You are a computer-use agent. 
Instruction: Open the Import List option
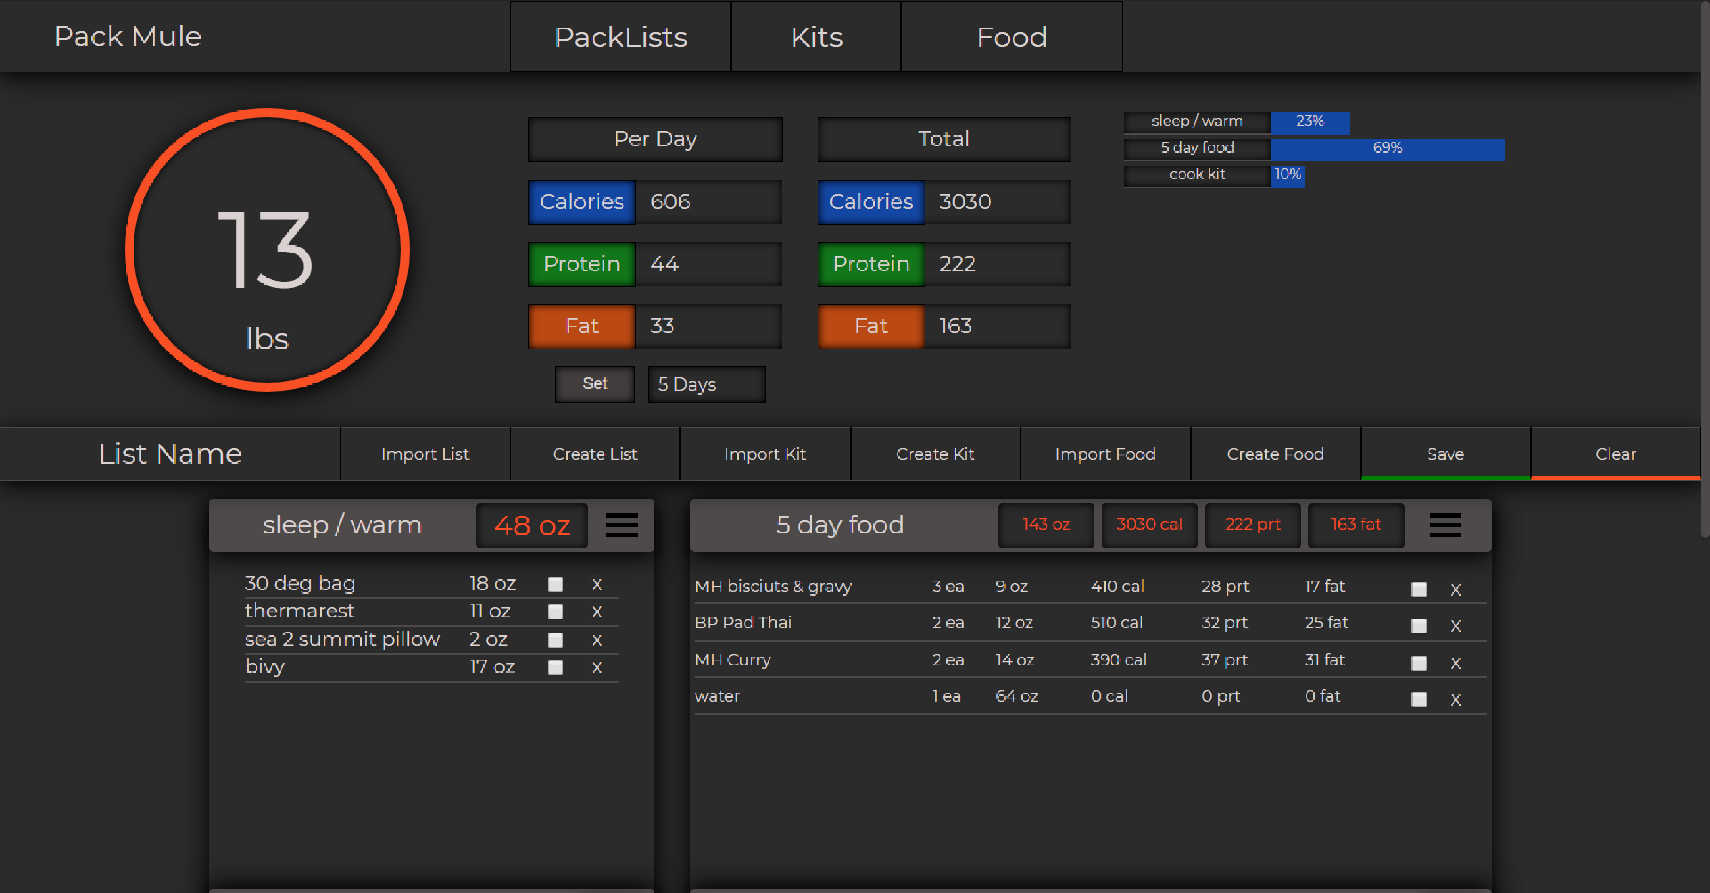425,454
